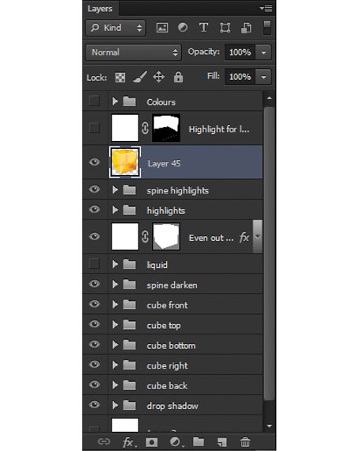The width and height of the screenshot is (356, 451).
Task: Hide the cube bottom group eye
Action: [94, 344]
